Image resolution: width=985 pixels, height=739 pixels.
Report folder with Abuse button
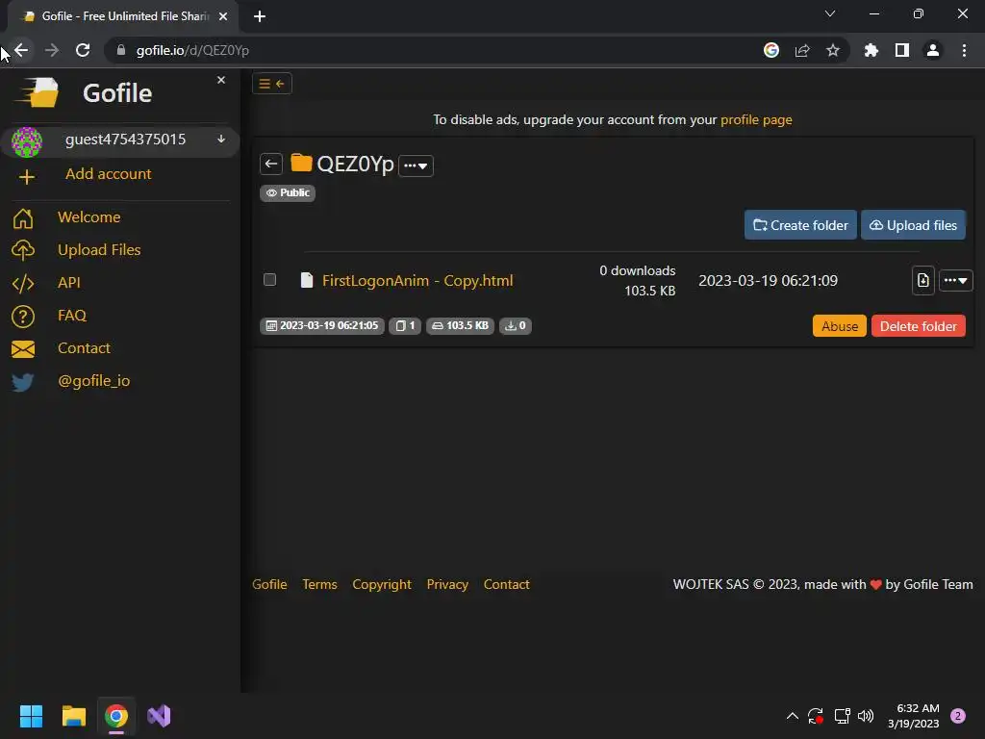coord(840,326)
